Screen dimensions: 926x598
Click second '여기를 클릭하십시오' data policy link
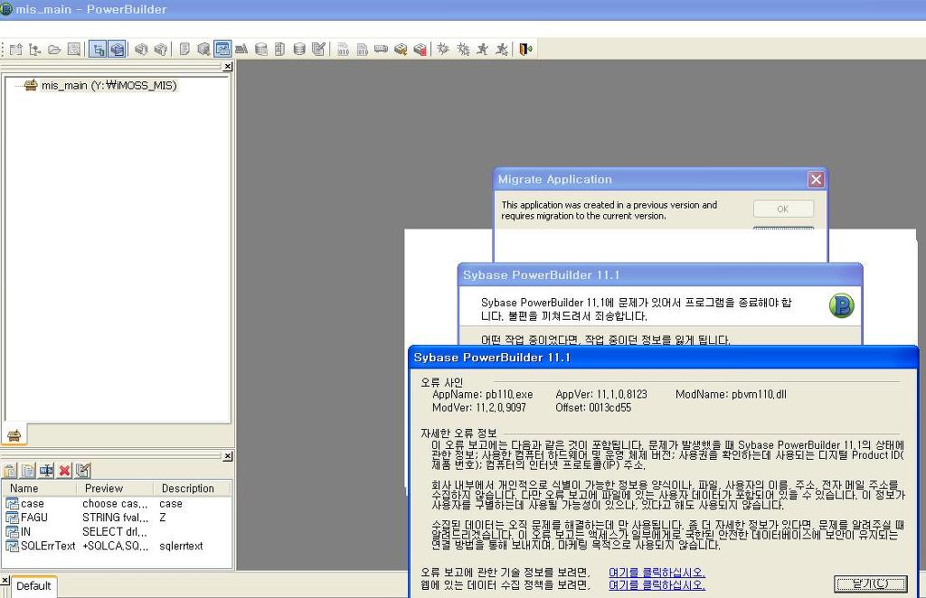point(657,585)
